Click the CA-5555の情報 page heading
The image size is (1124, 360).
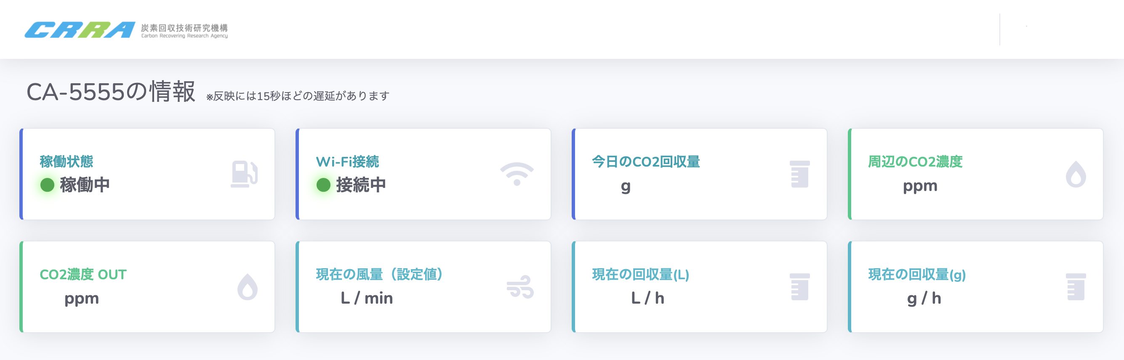point(111,92)
